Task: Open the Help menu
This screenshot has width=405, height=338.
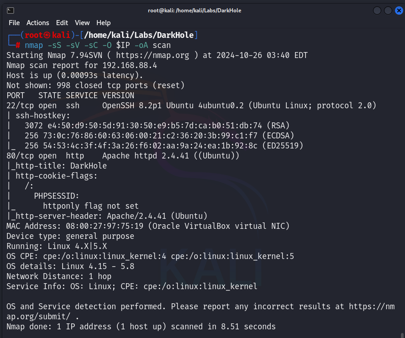Action: tap(104, 23)
